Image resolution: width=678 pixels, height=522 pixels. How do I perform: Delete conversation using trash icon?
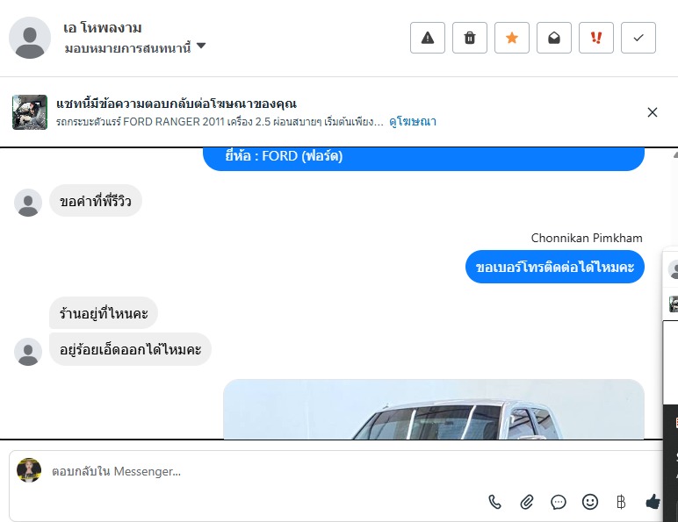pyautogui.click(x=470, y=38)
